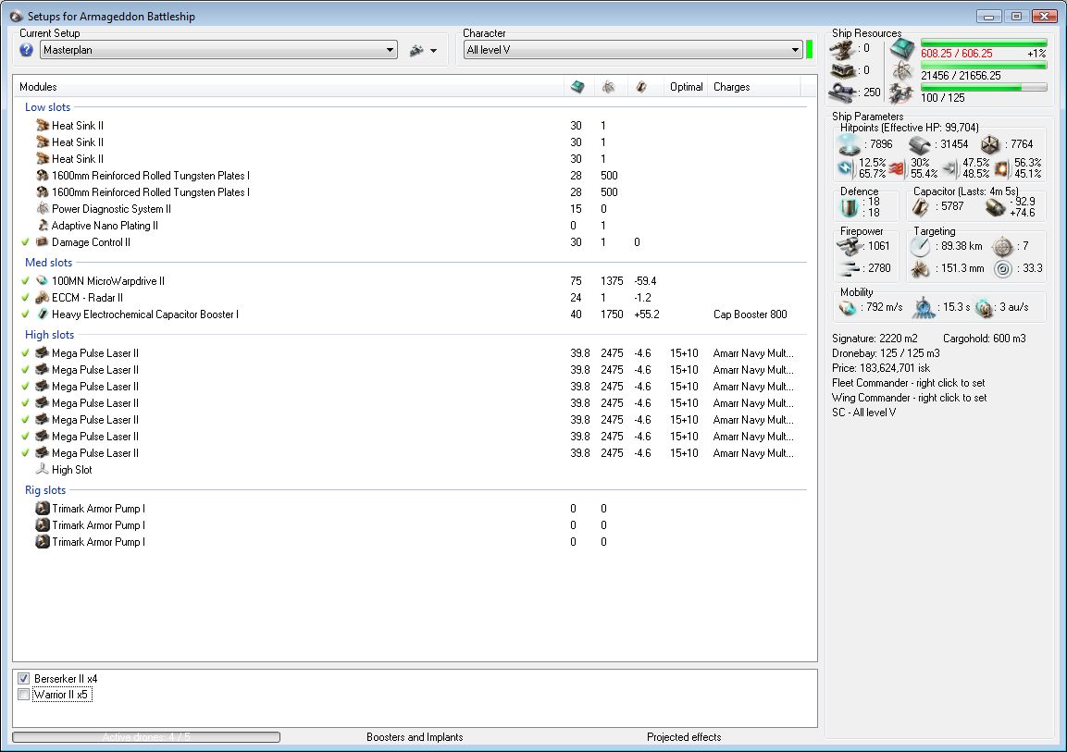
Task: Select the Cap Booster 800 charge cell
Action: [x=750, y=314]
